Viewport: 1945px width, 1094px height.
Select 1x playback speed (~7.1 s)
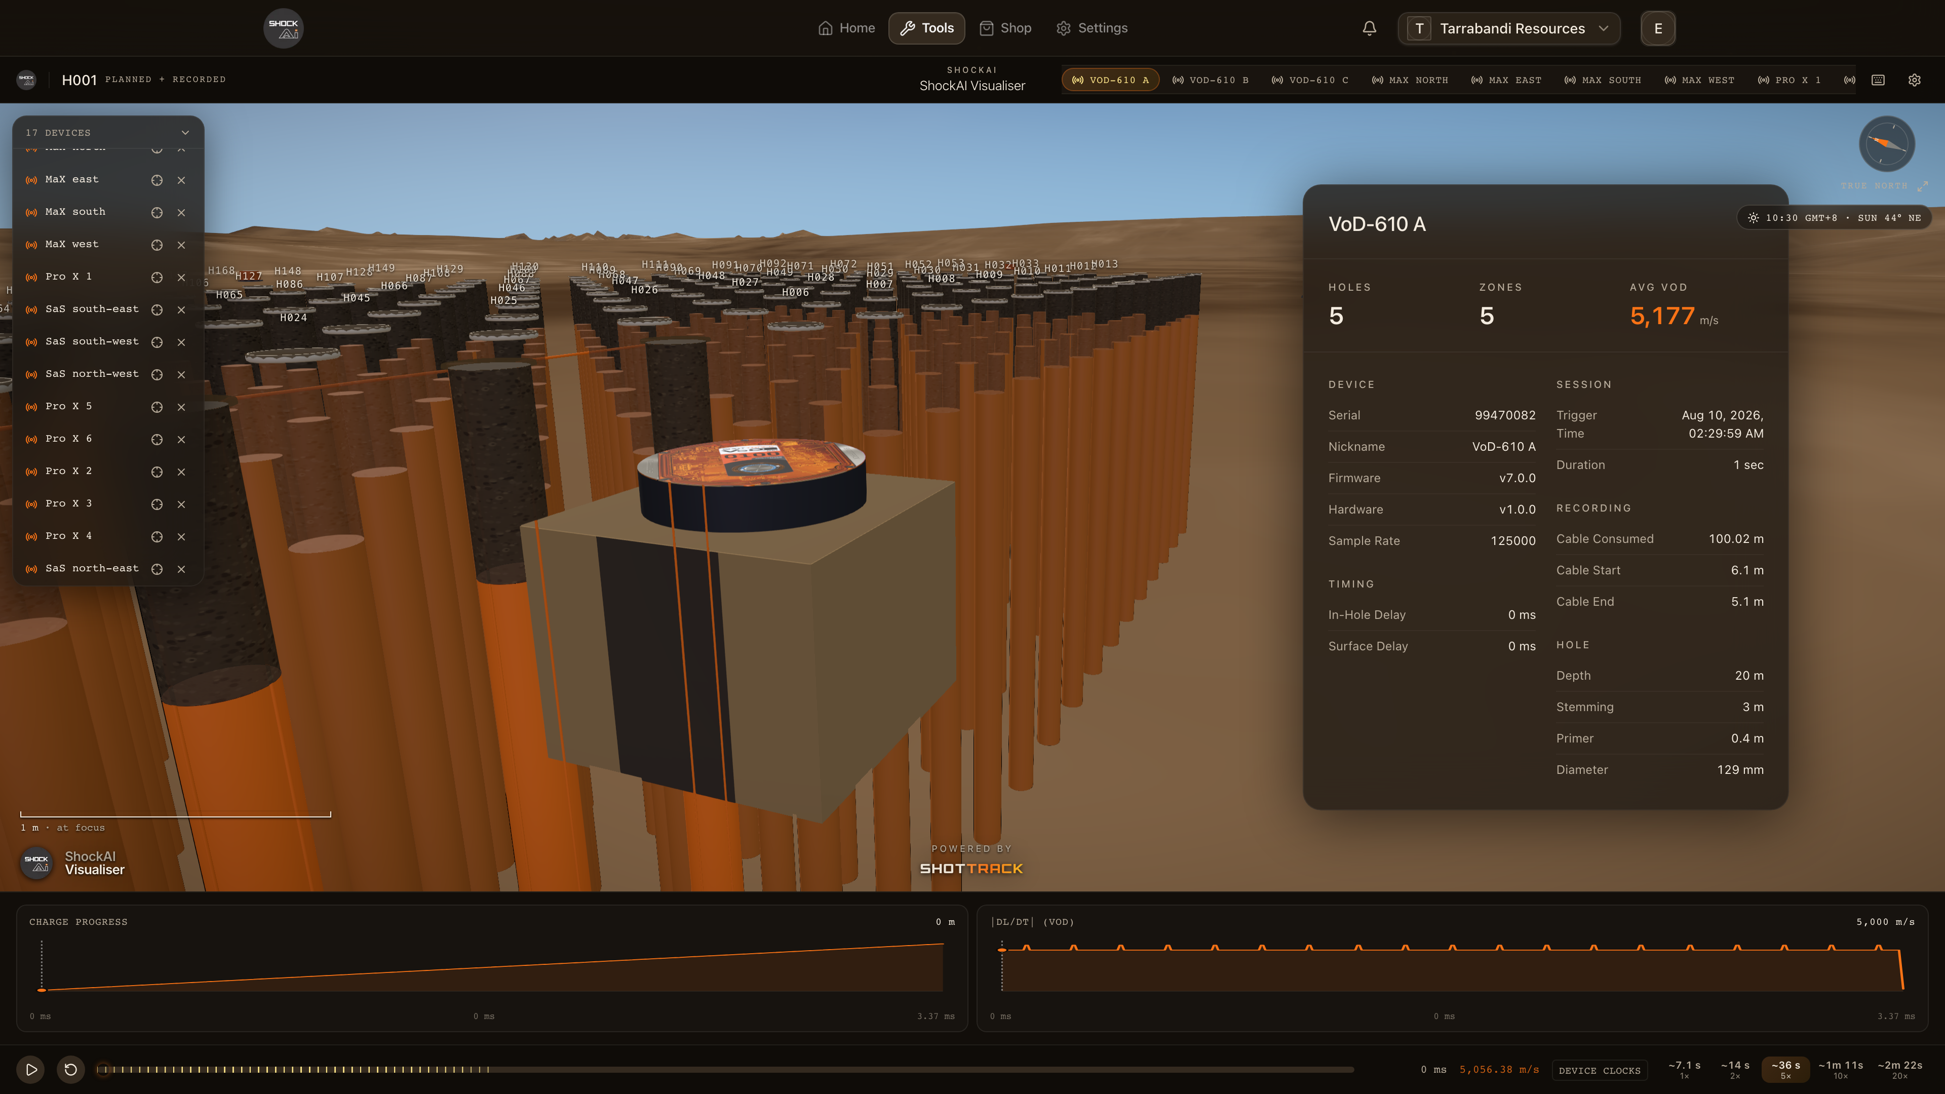(1685, 1070)
